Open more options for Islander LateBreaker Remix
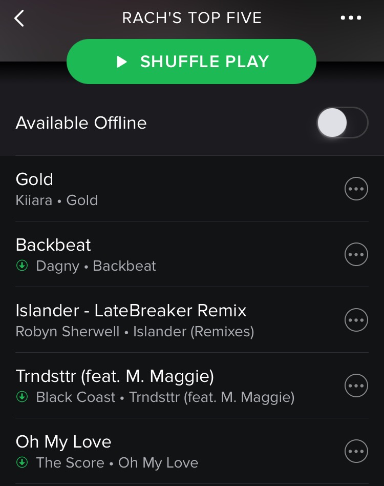 [x=356, y=320]
